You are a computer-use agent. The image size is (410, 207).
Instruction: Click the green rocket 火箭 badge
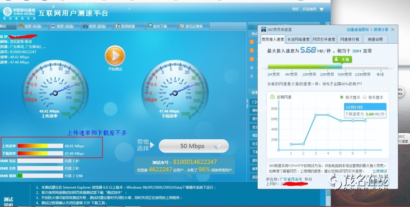point(342,59)
